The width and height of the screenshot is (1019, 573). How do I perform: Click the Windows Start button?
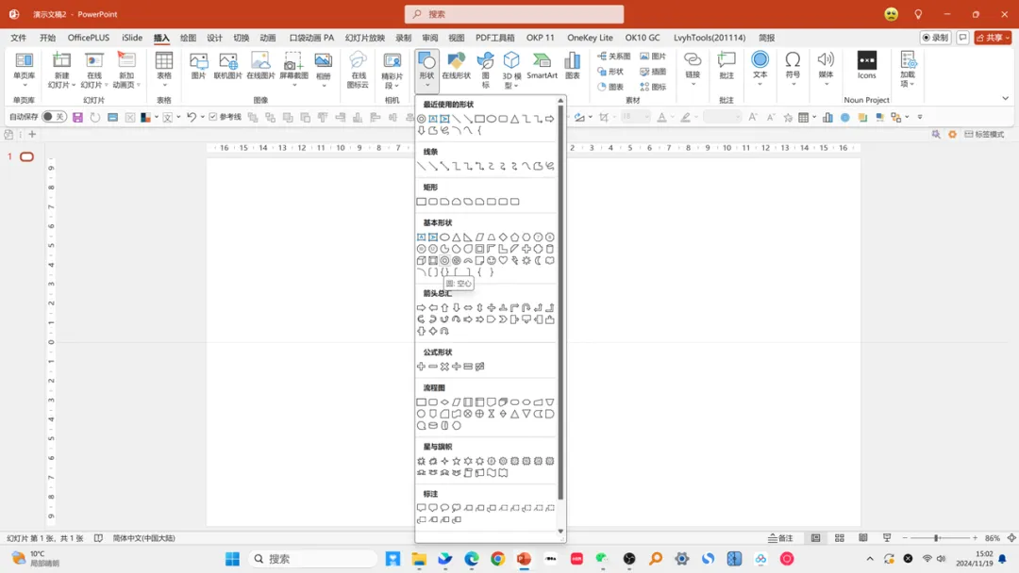[x=233, y=559]
